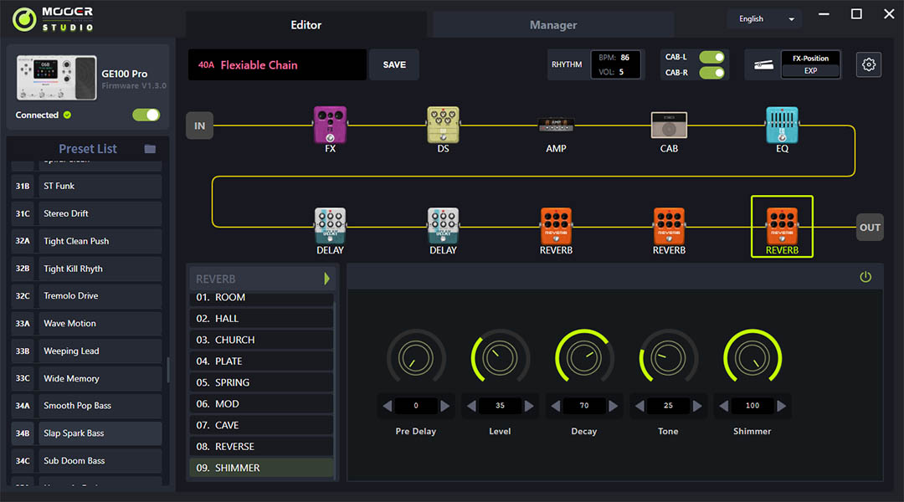Viewport: 904px width, 502px height.
Task: Load preset 33B Weeping Lead
Action: pyautogui.click(x=86, y=351)
